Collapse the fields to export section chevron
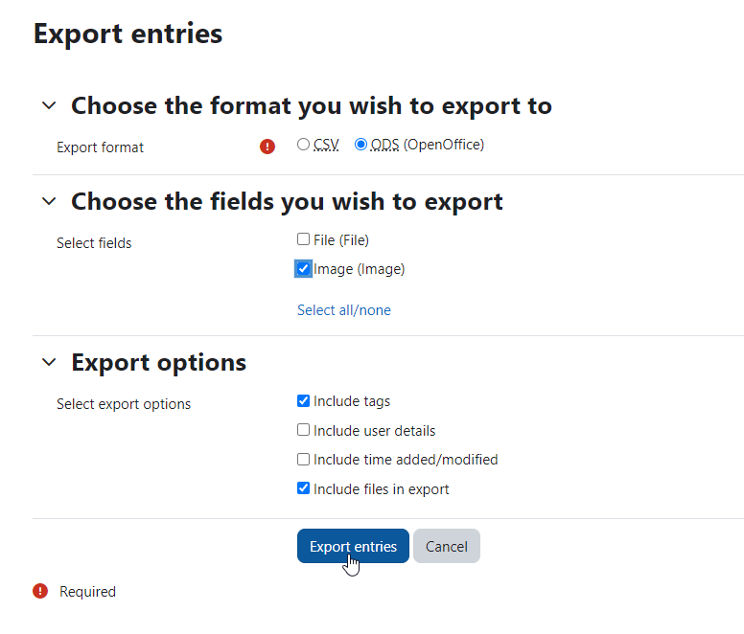 (x=49, y=201)
